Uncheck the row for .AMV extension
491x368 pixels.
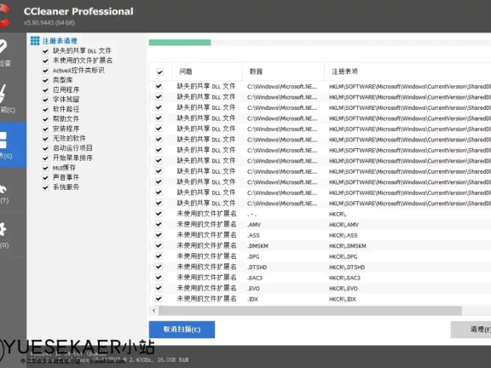[159, 224]
